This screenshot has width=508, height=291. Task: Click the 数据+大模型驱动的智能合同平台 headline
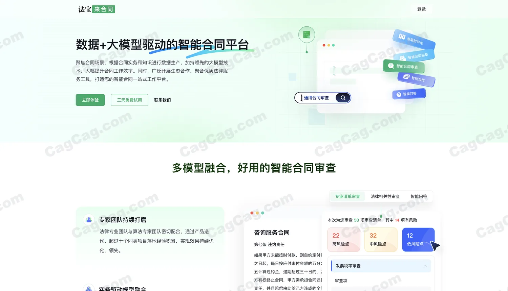(163, 44)
